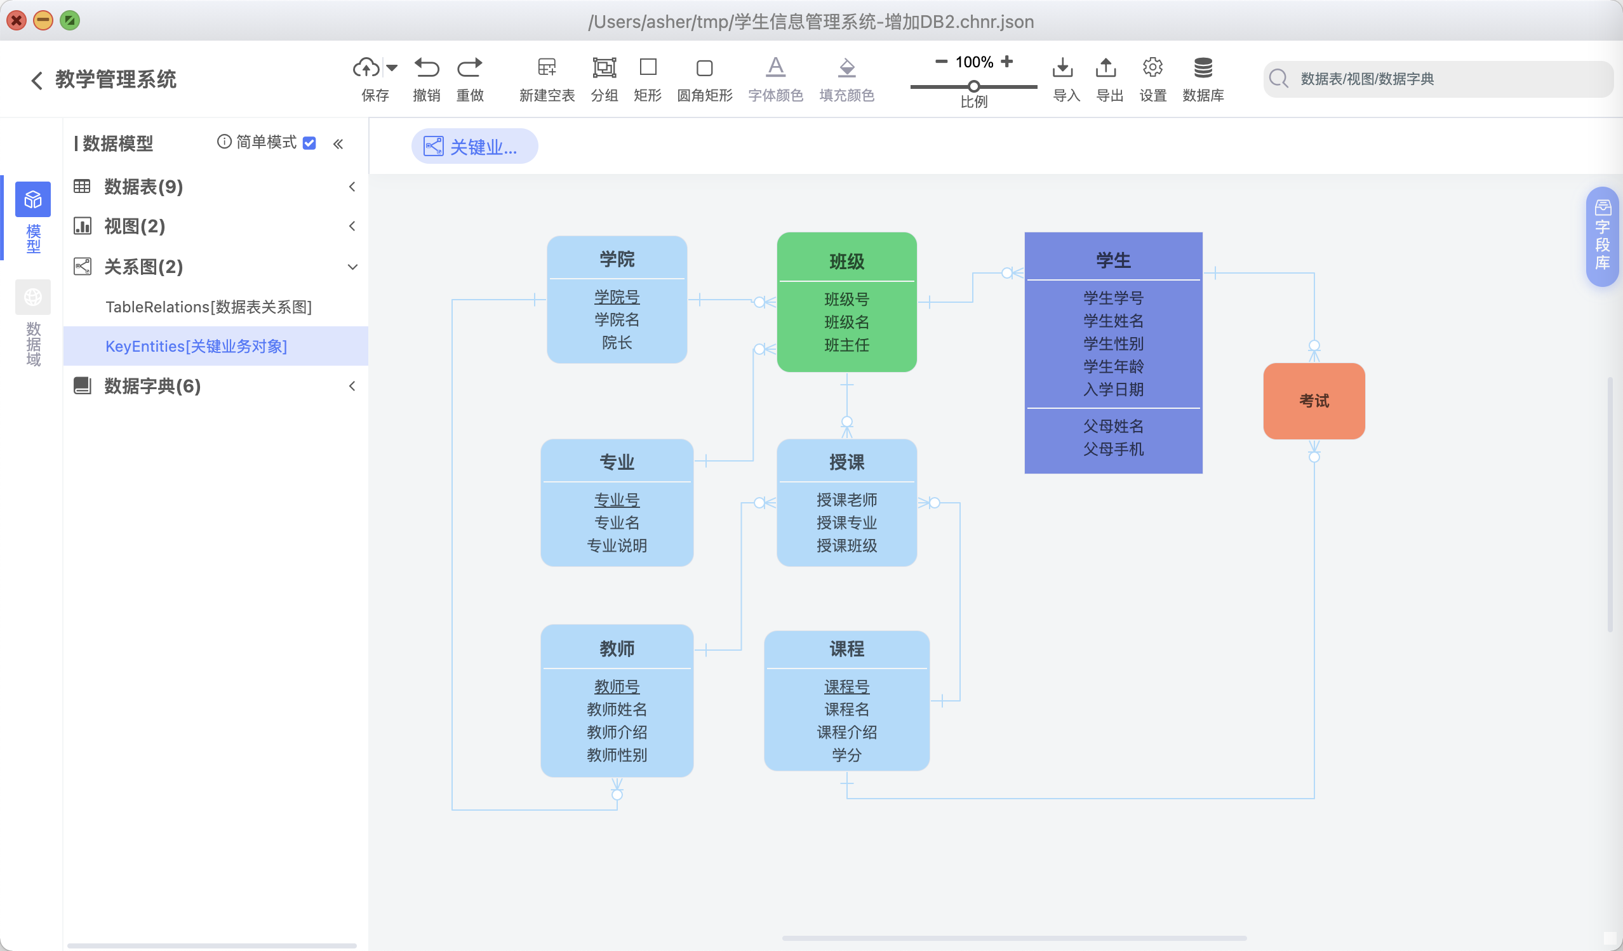Select the Group (分组) tool
This screenshot has width=1623, height=951.
point(604,67)
